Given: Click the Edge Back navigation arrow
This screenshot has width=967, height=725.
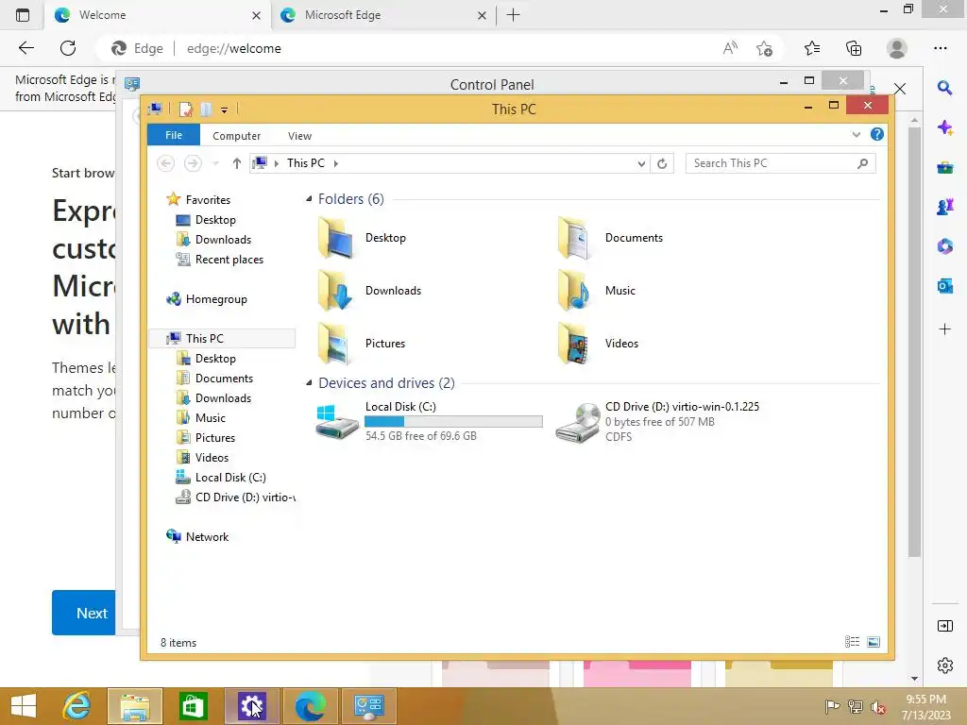Looking at the screenshot, I should pyautogui.click(x=25, y=48).
